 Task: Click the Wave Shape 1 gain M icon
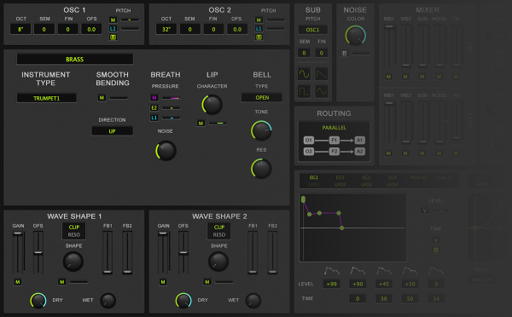[x=18, y=282]
